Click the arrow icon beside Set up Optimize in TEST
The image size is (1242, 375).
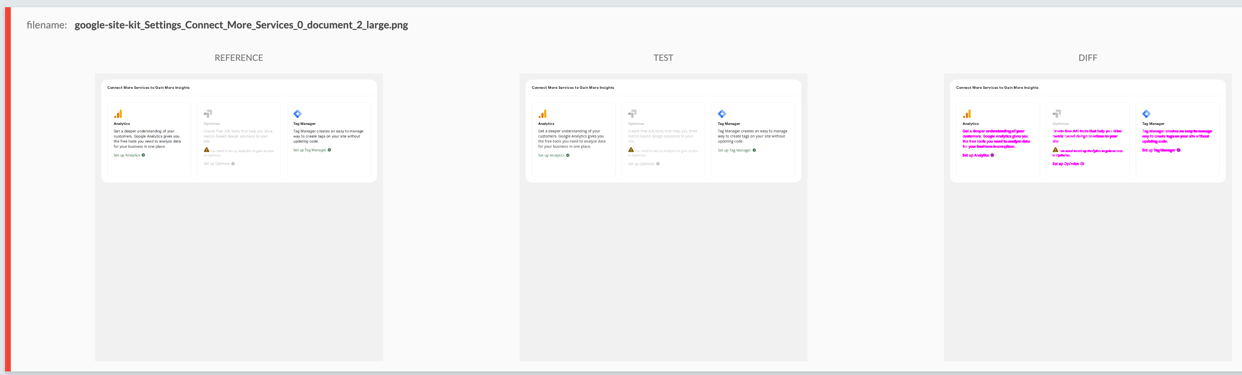(x=658, y=164)
